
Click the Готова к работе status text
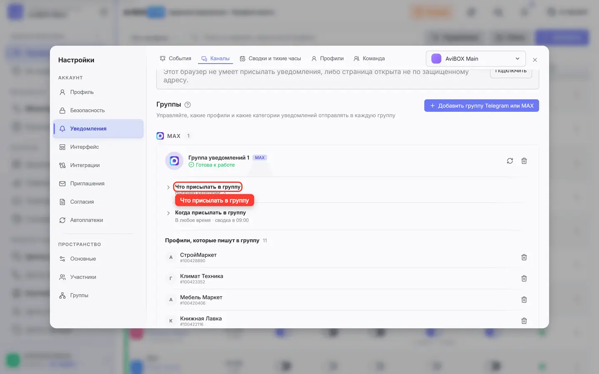pos(215,165)
